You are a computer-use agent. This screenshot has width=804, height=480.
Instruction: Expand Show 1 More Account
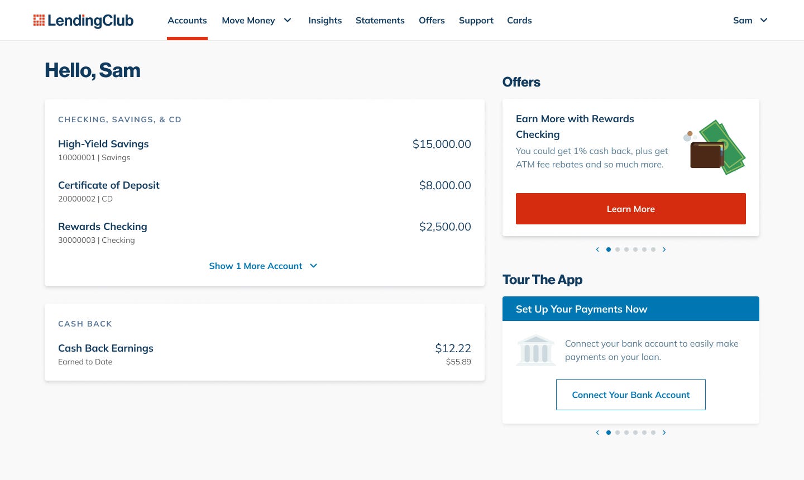click(x=263, y=266)
